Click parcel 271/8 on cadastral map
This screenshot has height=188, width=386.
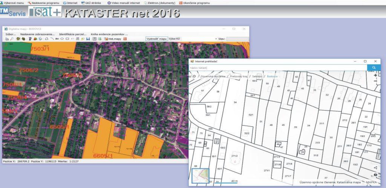[x=277, y=164]
